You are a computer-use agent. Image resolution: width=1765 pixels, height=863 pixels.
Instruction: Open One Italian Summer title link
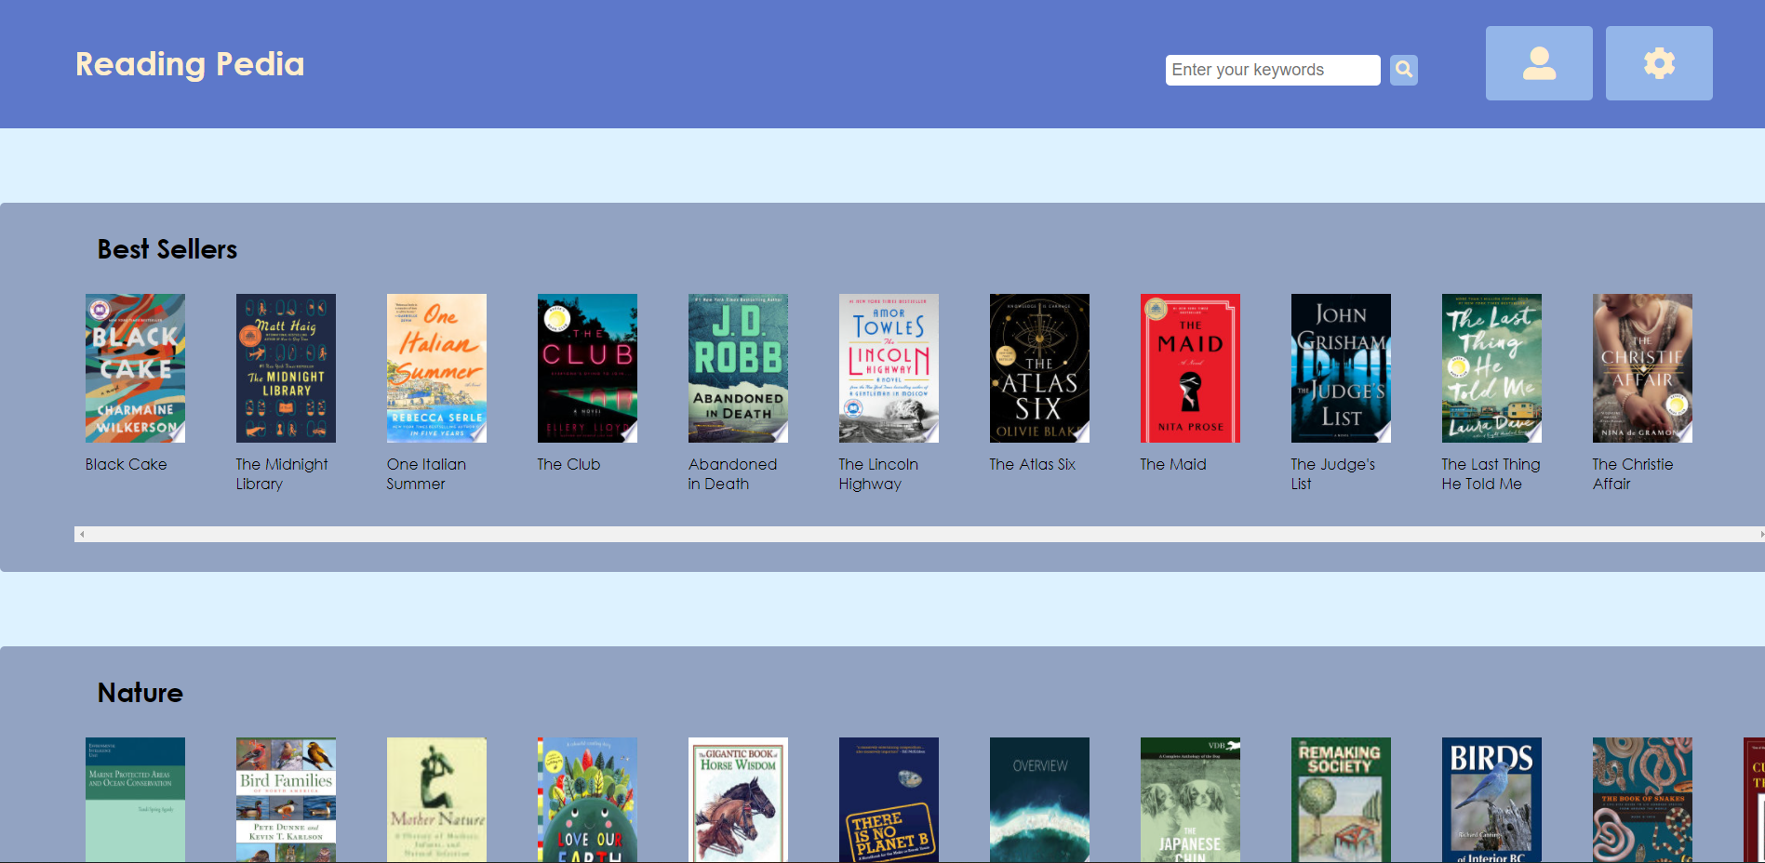(x=426, y=473)
